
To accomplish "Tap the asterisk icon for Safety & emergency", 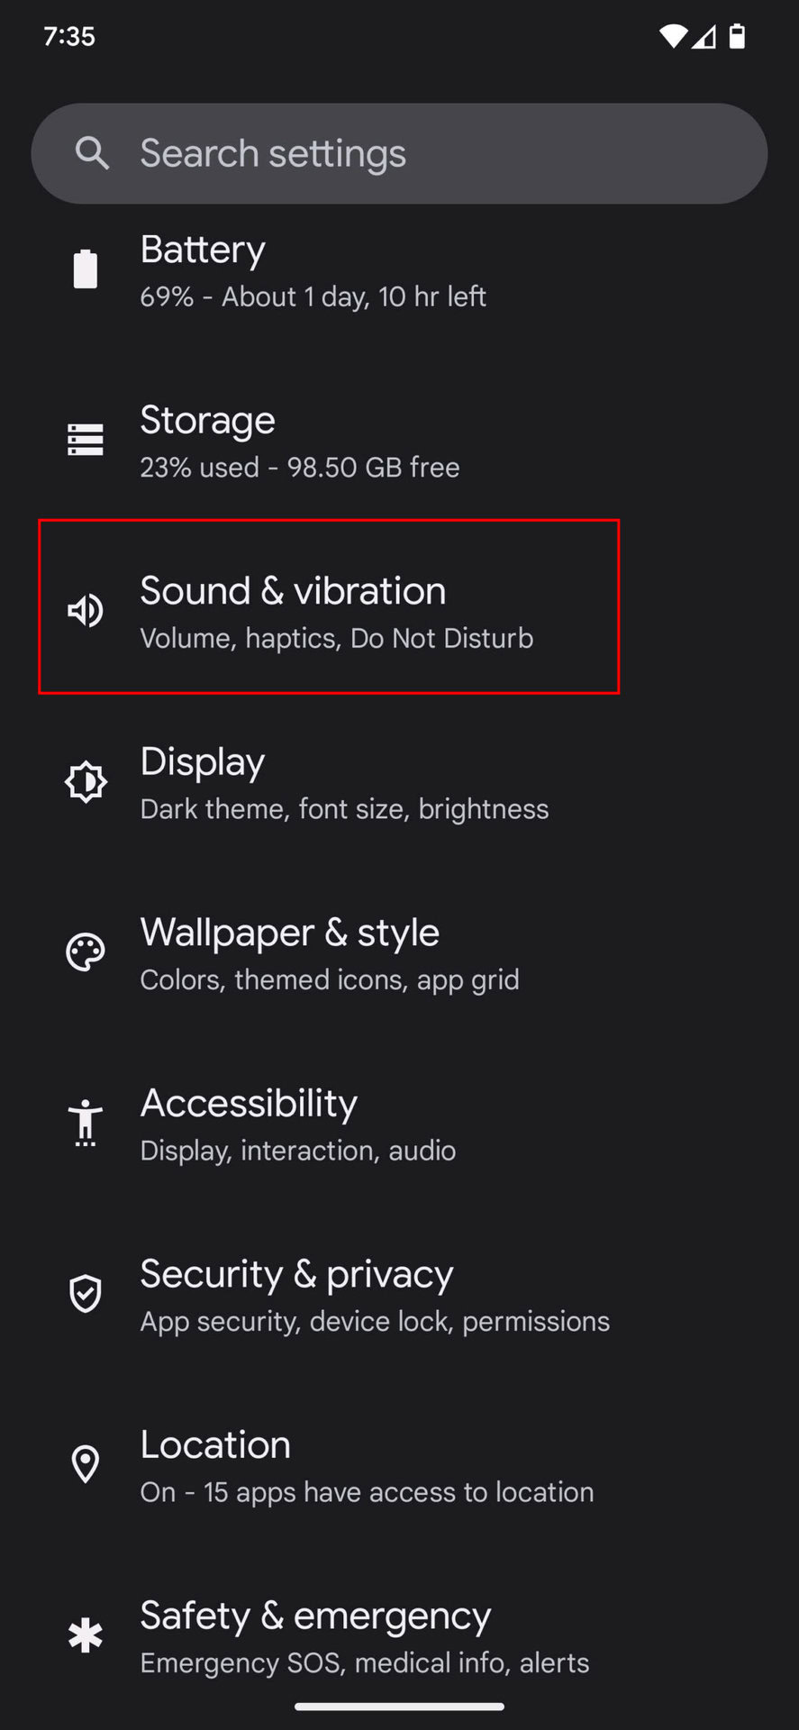I will coord(86,1635).
